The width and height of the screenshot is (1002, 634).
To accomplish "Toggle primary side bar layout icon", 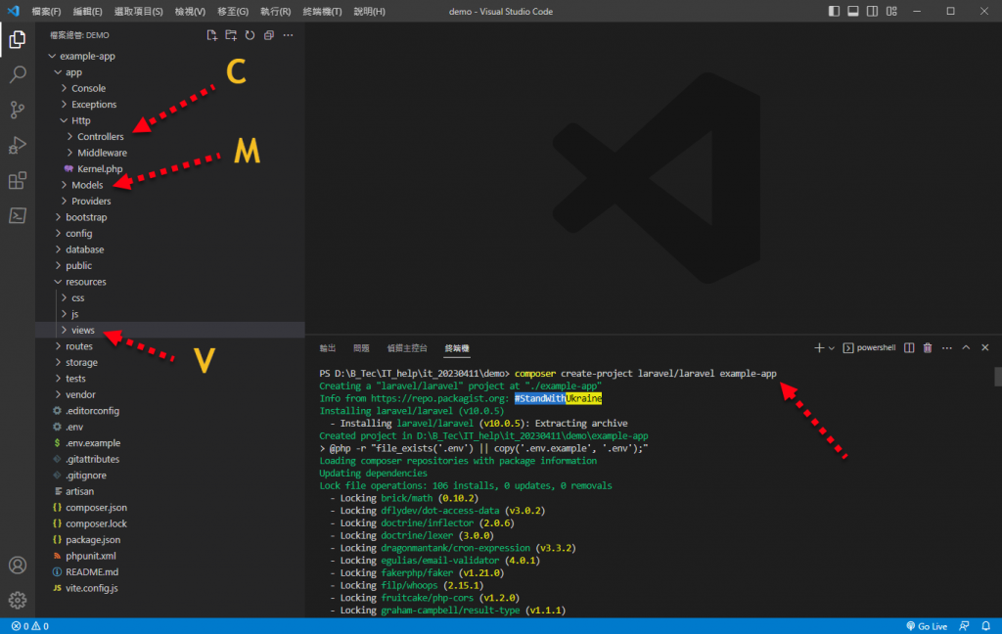I will tap(834, 11).
